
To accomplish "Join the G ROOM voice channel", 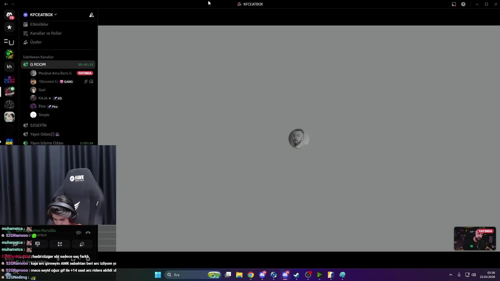I will (59, 64).
